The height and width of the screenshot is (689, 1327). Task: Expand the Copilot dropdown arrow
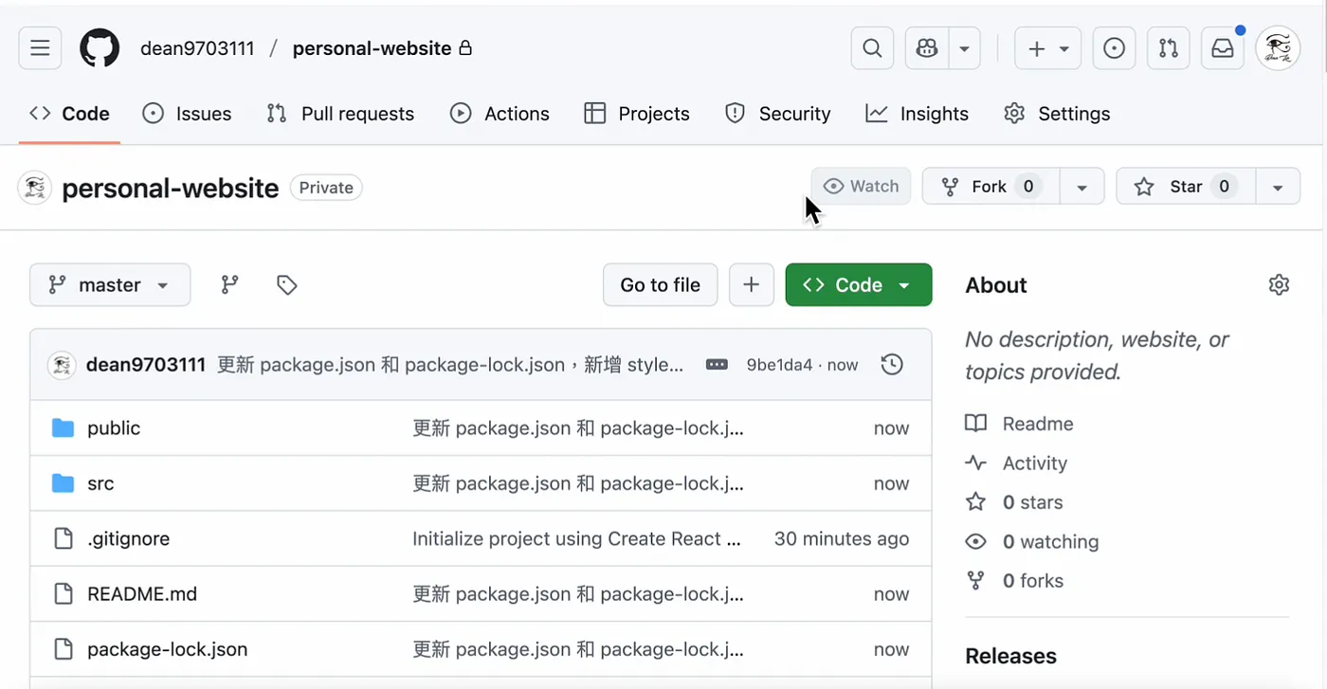pyautogui.click(x=965, y=48)
